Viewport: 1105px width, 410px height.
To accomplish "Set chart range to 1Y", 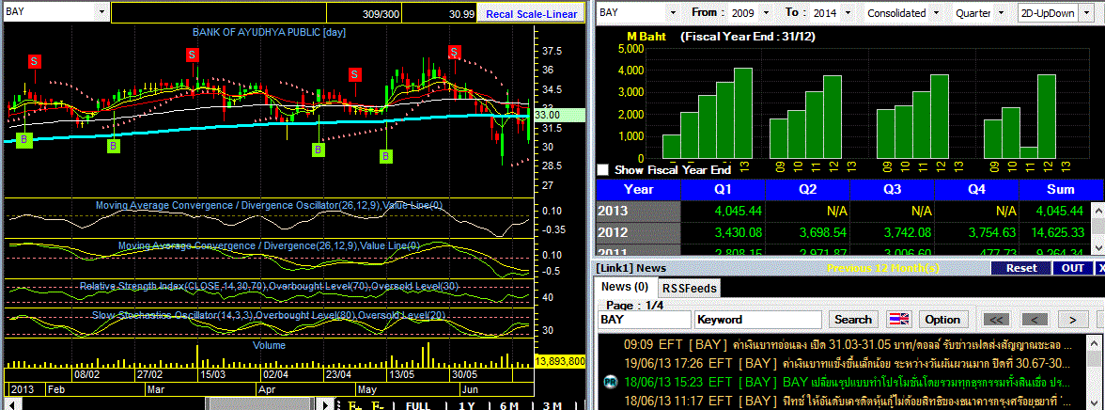I will pos(466,405).
